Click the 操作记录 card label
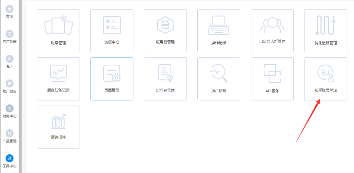 [219, 43]
